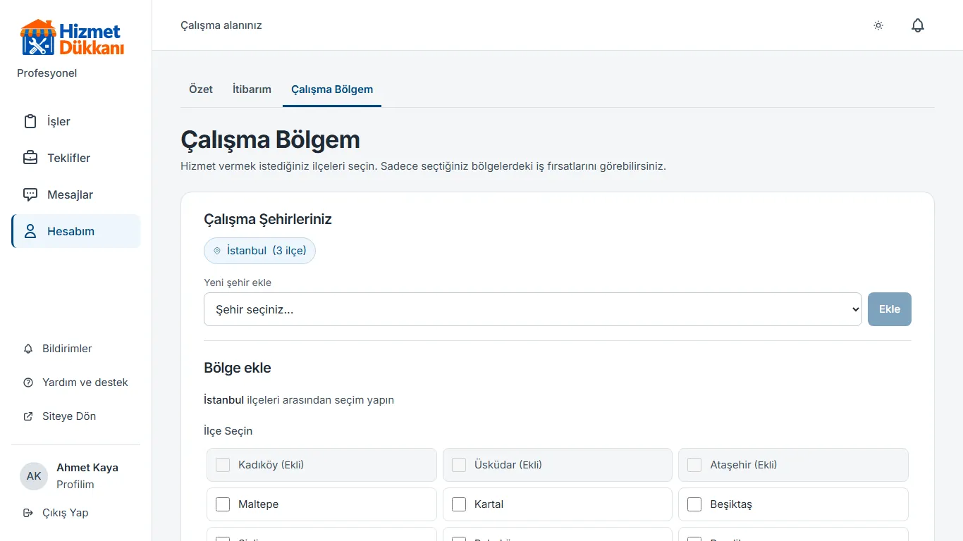Screen dimensions: 963x541
Task: Toggle the light/dark theme sun icon
Action: point(878,25)
